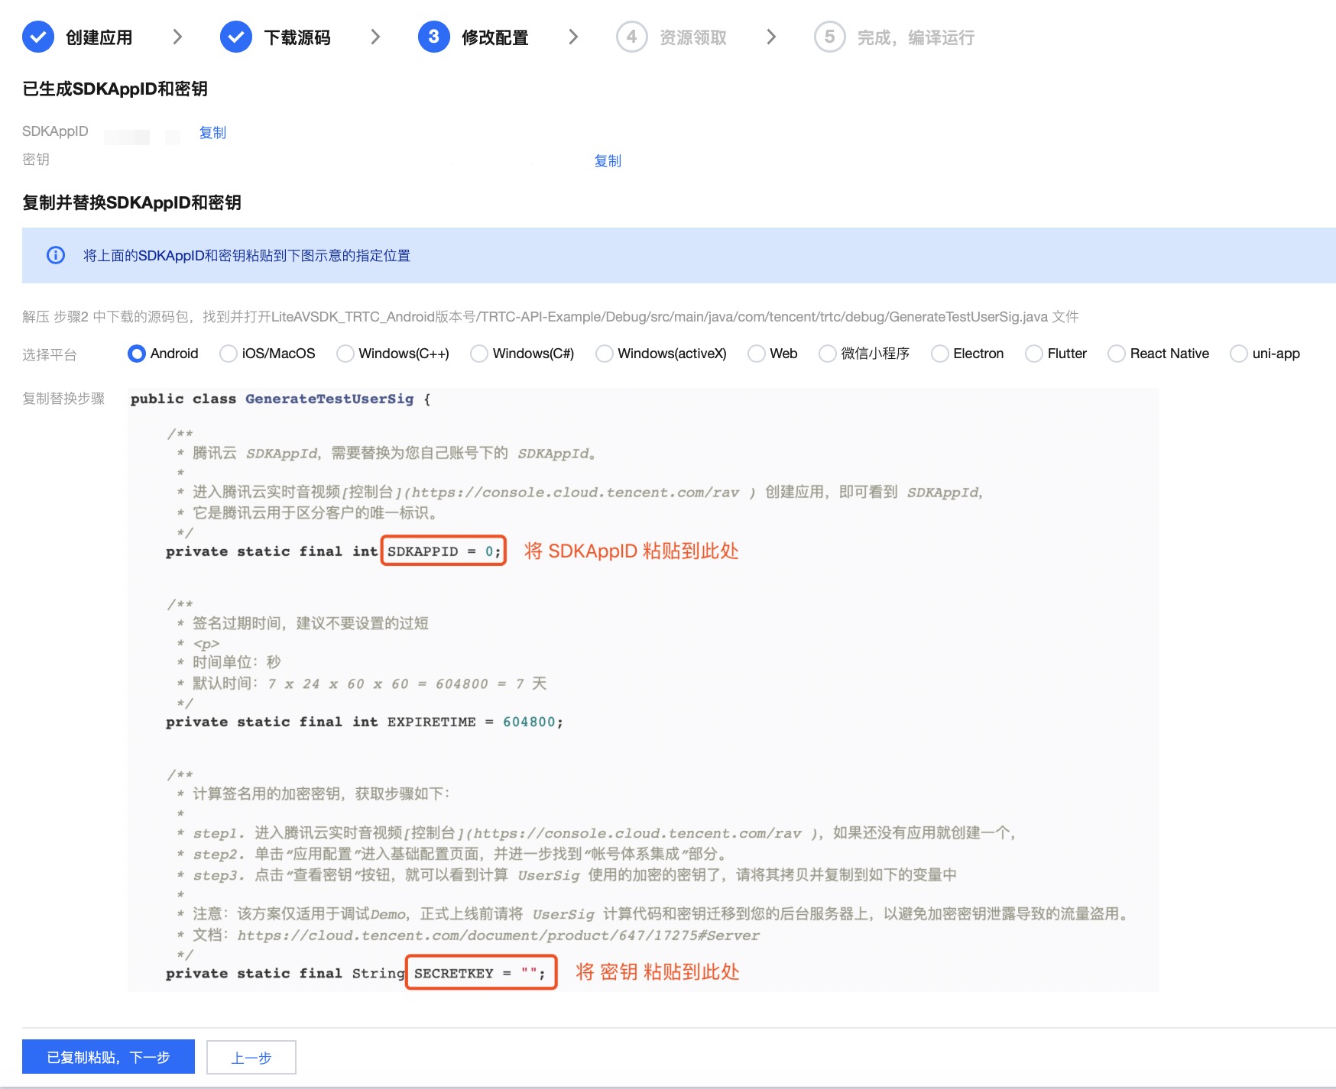Click chevron after 下载源码 step
The width and height of the screenshot is (1336, 1089).
coord(375,37)
